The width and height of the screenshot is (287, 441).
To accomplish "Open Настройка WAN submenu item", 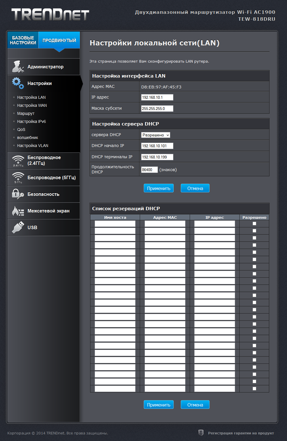I will click(x=32, y=105).
